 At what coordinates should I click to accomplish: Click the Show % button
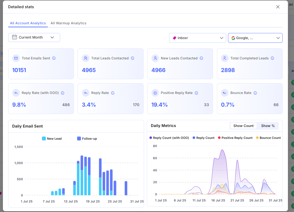point(268,126)
